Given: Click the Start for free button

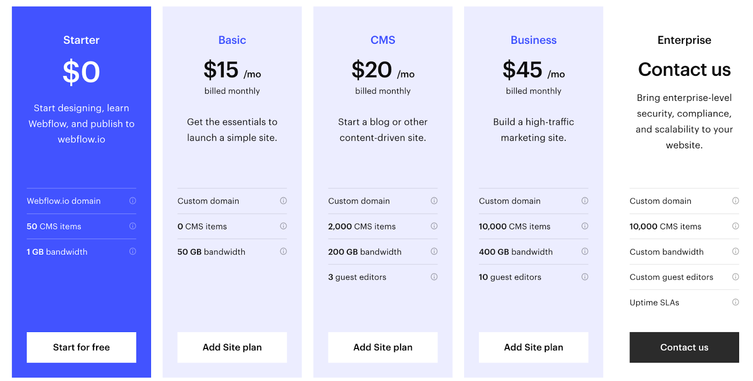Looking at the screenshot, I should click(81, 348).
